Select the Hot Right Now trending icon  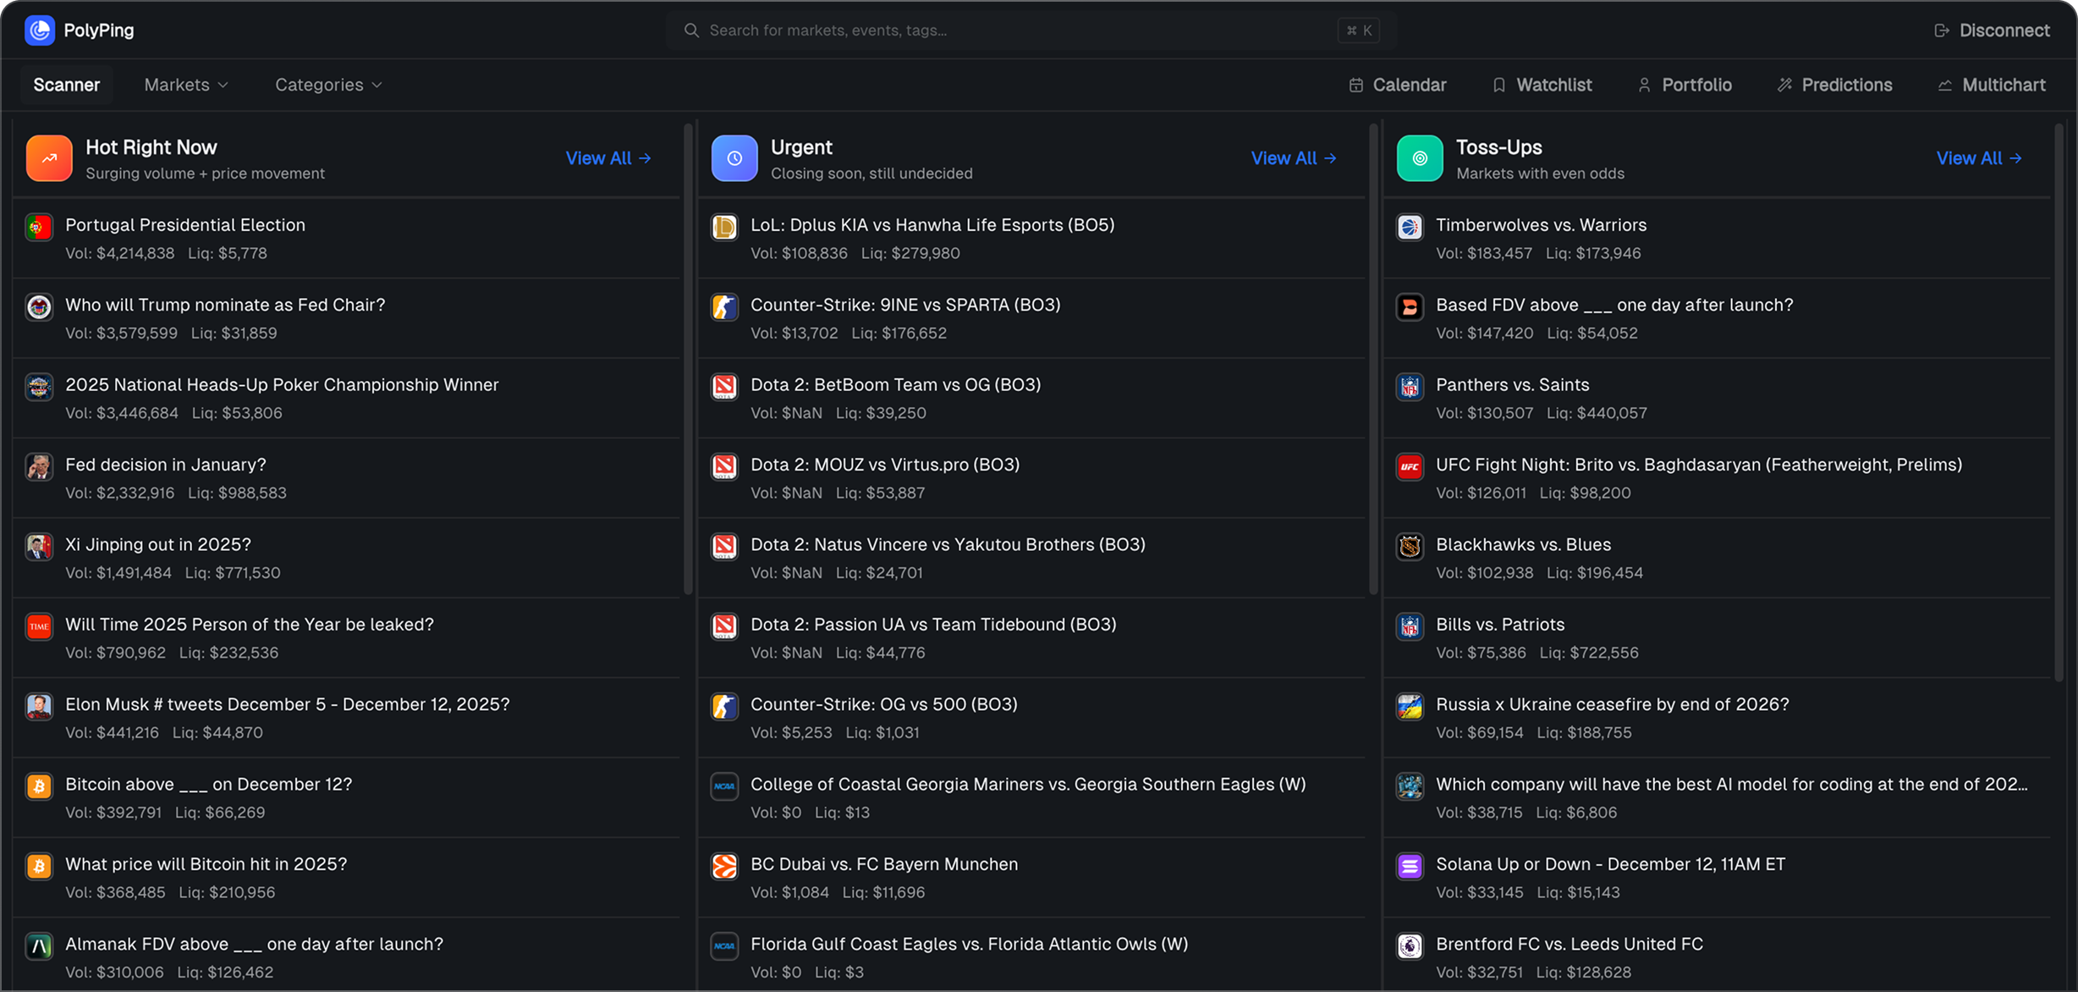click(x=48, y=157)
